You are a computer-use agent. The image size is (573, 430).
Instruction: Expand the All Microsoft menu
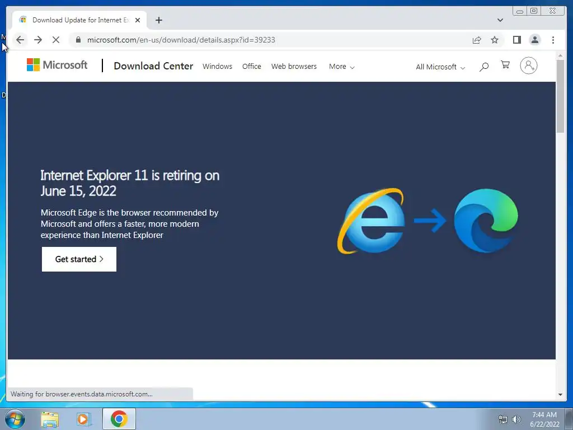tap(440, 67)
